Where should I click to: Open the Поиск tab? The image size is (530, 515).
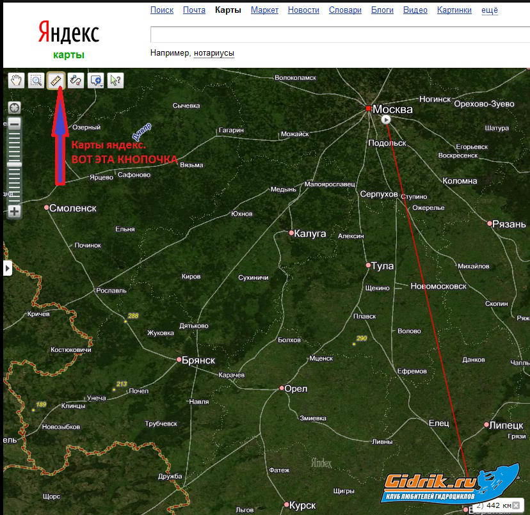click(162, 10)
